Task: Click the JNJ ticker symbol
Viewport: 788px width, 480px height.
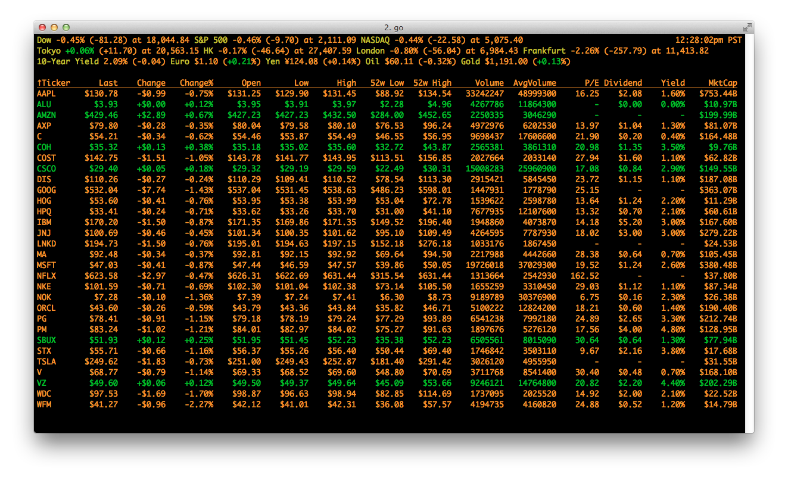Action: pyautogui.click(x=44, y=233)
